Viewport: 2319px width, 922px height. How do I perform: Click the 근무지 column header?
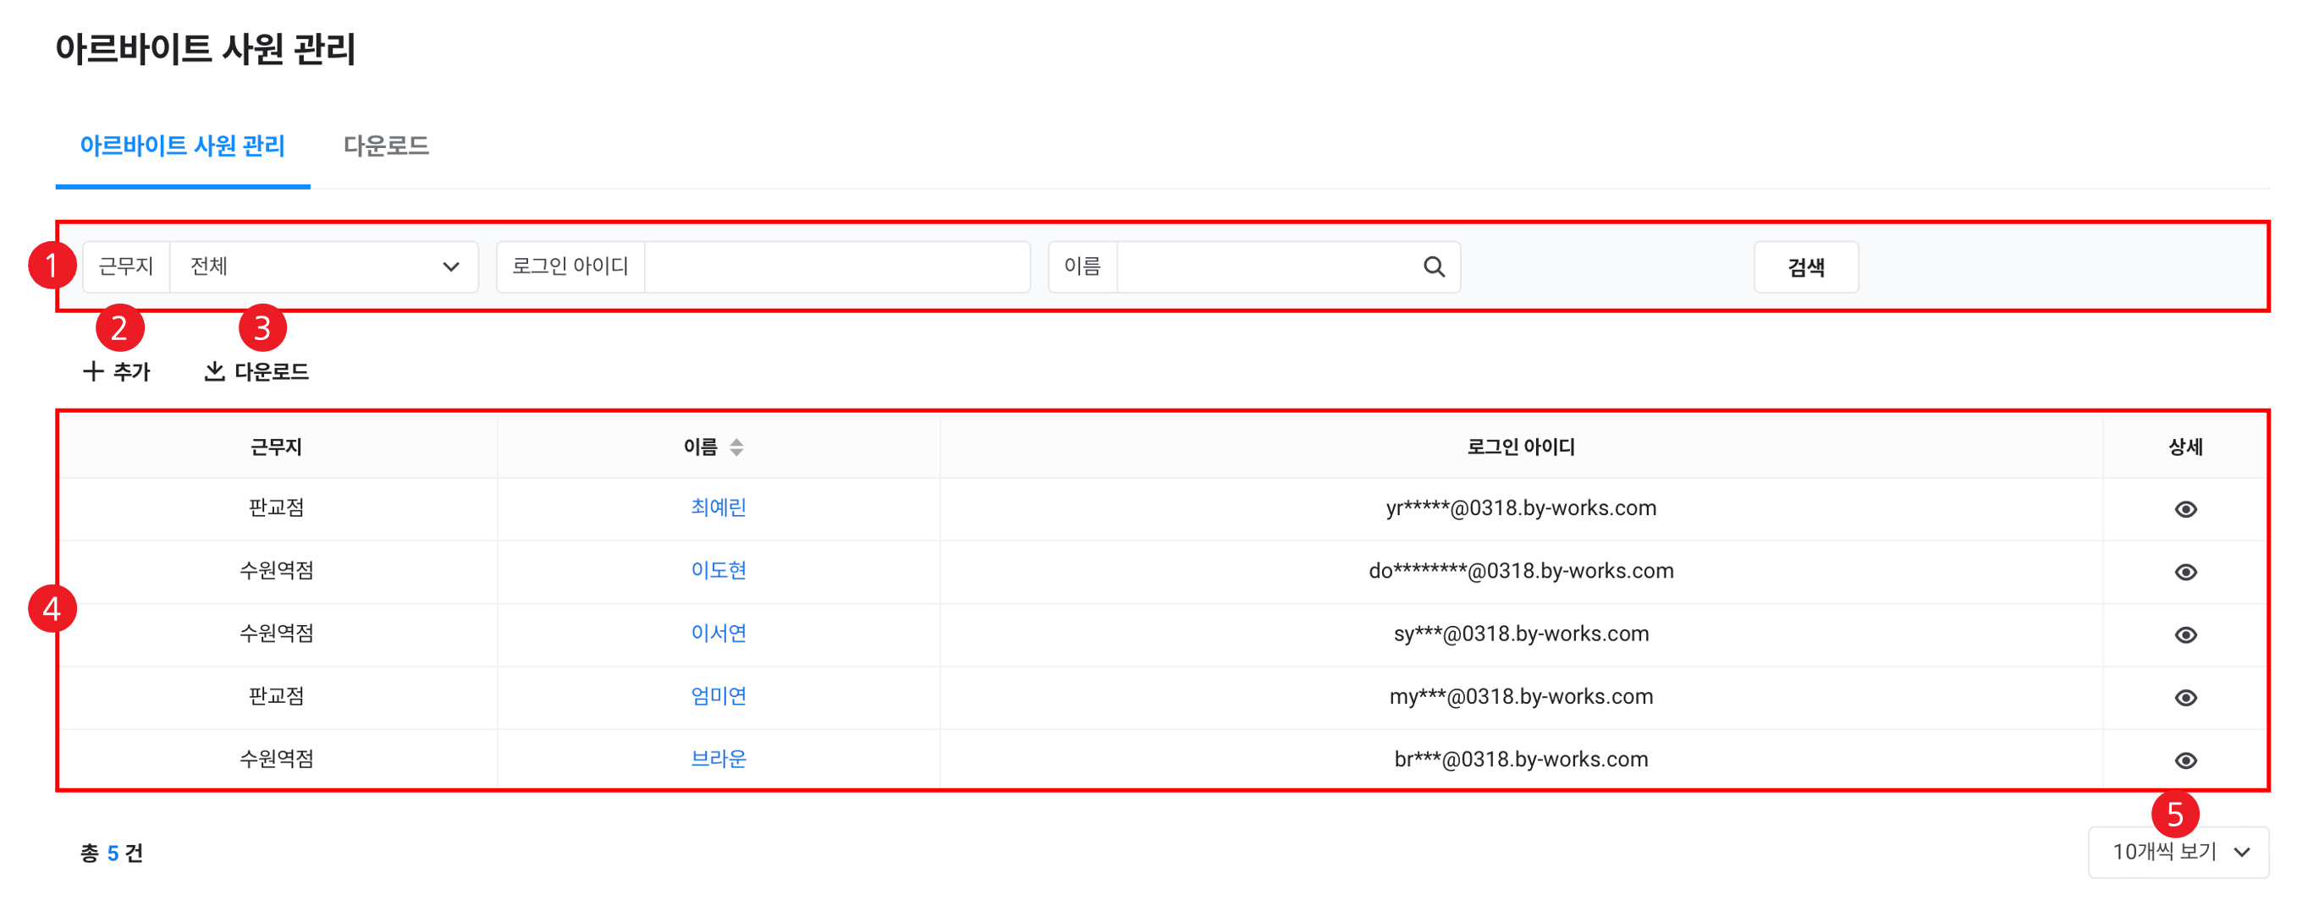coord(277,447)
